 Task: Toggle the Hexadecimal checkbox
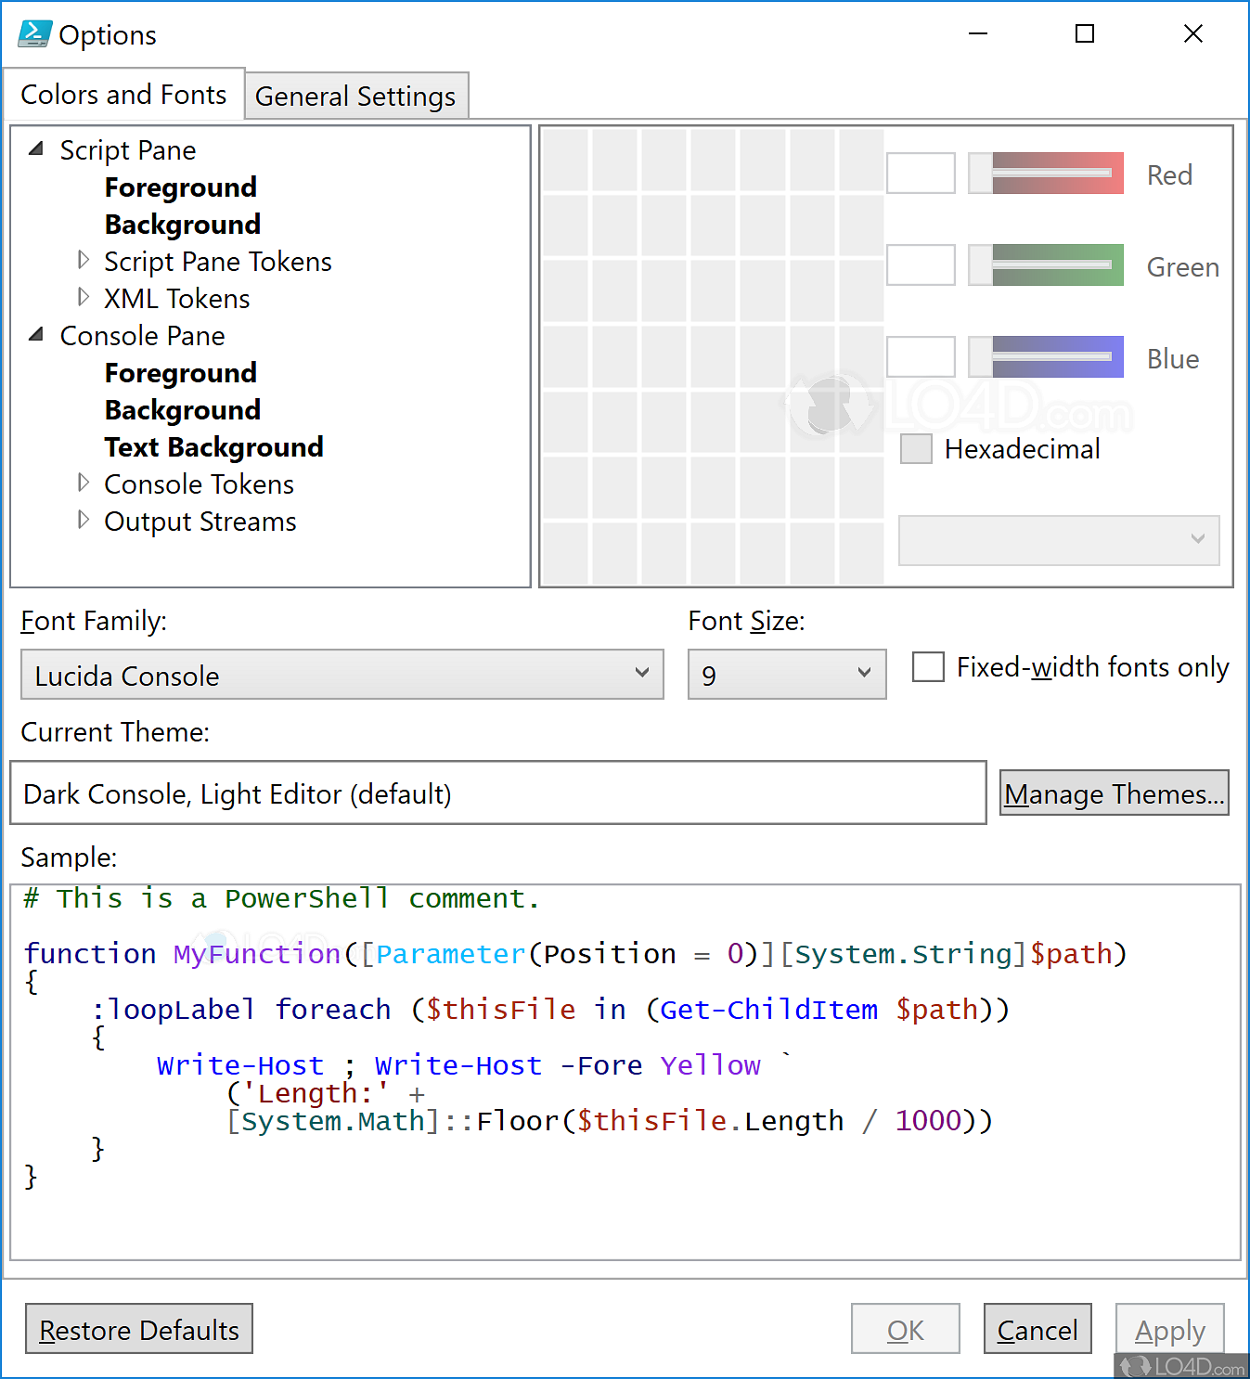[917, 449]
